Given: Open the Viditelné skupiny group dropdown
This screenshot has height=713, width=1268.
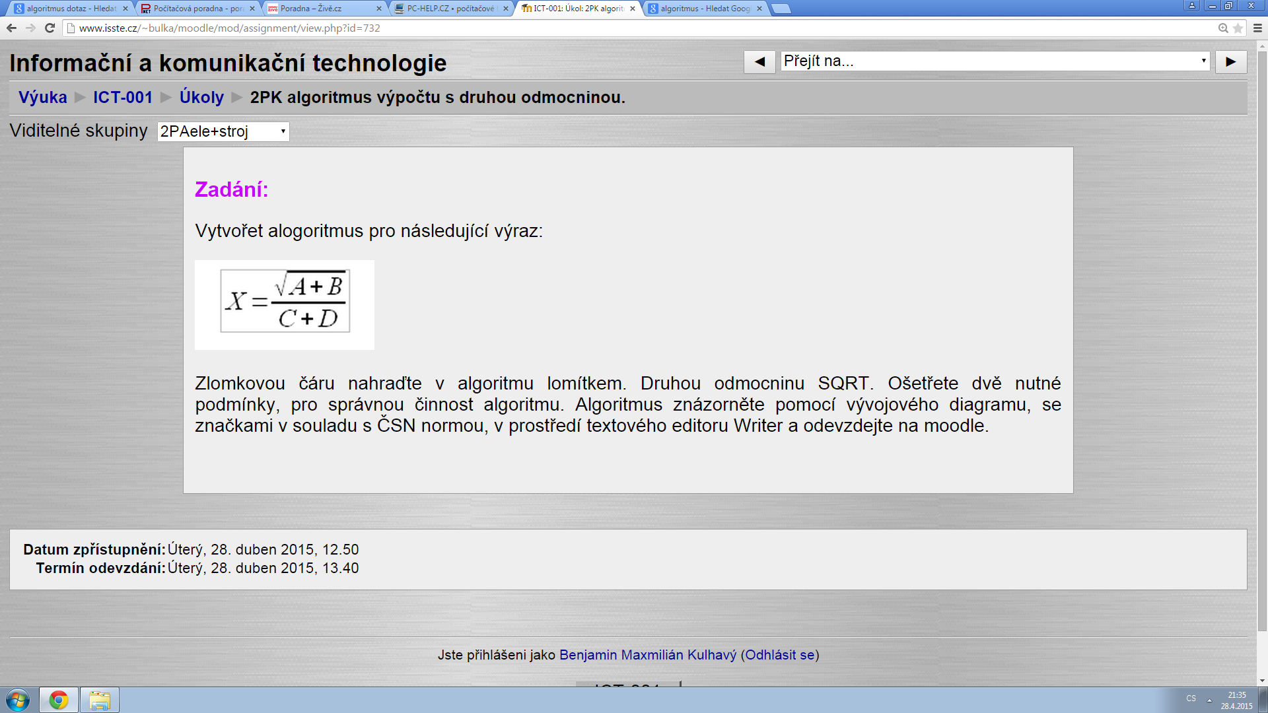Looking at the screenshot, I should [x=223, y=131].
